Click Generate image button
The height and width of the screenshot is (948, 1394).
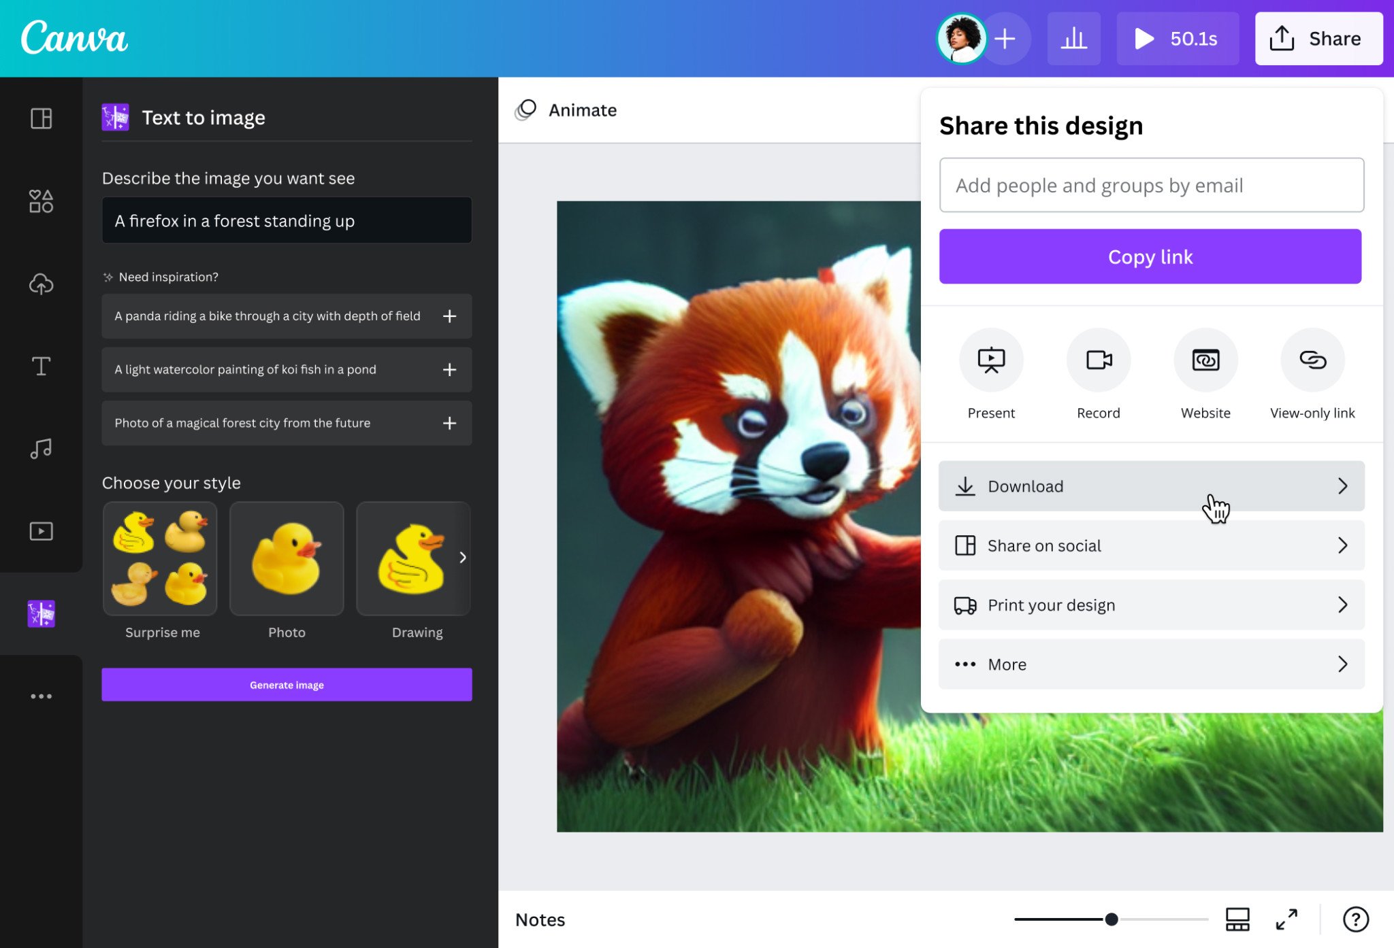pos(286,685)
